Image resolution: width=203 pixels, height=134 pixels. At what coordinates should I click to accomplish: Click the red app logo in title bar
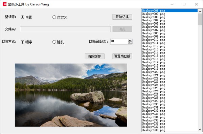click(4, 4)
